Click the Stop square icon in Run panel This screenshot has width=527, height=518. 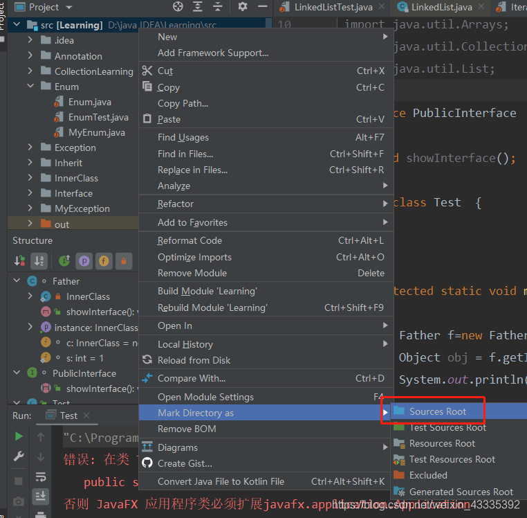tap(19, 481)
